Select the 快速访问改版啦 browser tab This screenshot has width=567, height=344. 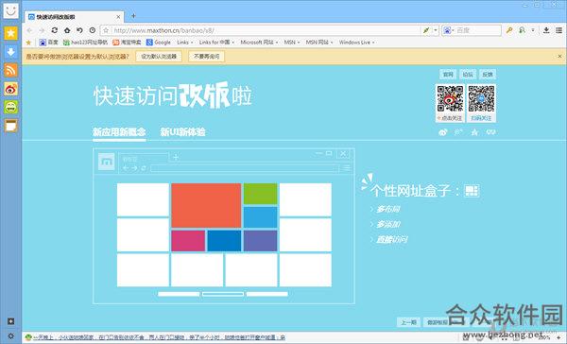tap(74, 17)
